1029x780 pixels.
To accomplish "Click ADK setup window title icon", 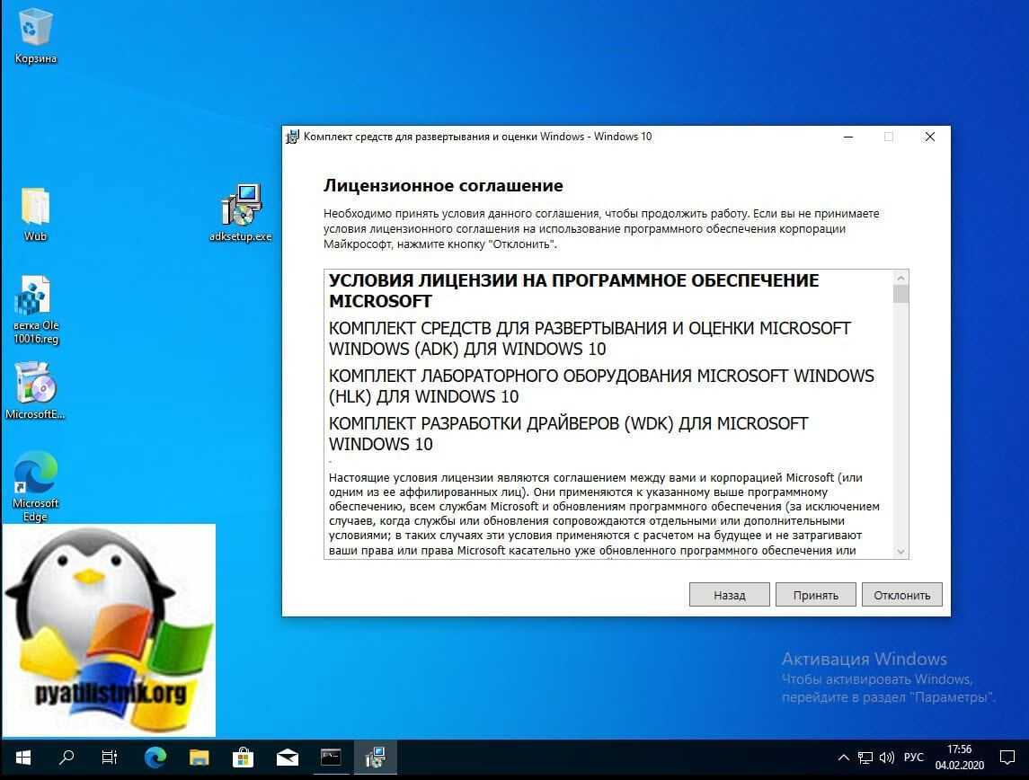I will 292,137.
